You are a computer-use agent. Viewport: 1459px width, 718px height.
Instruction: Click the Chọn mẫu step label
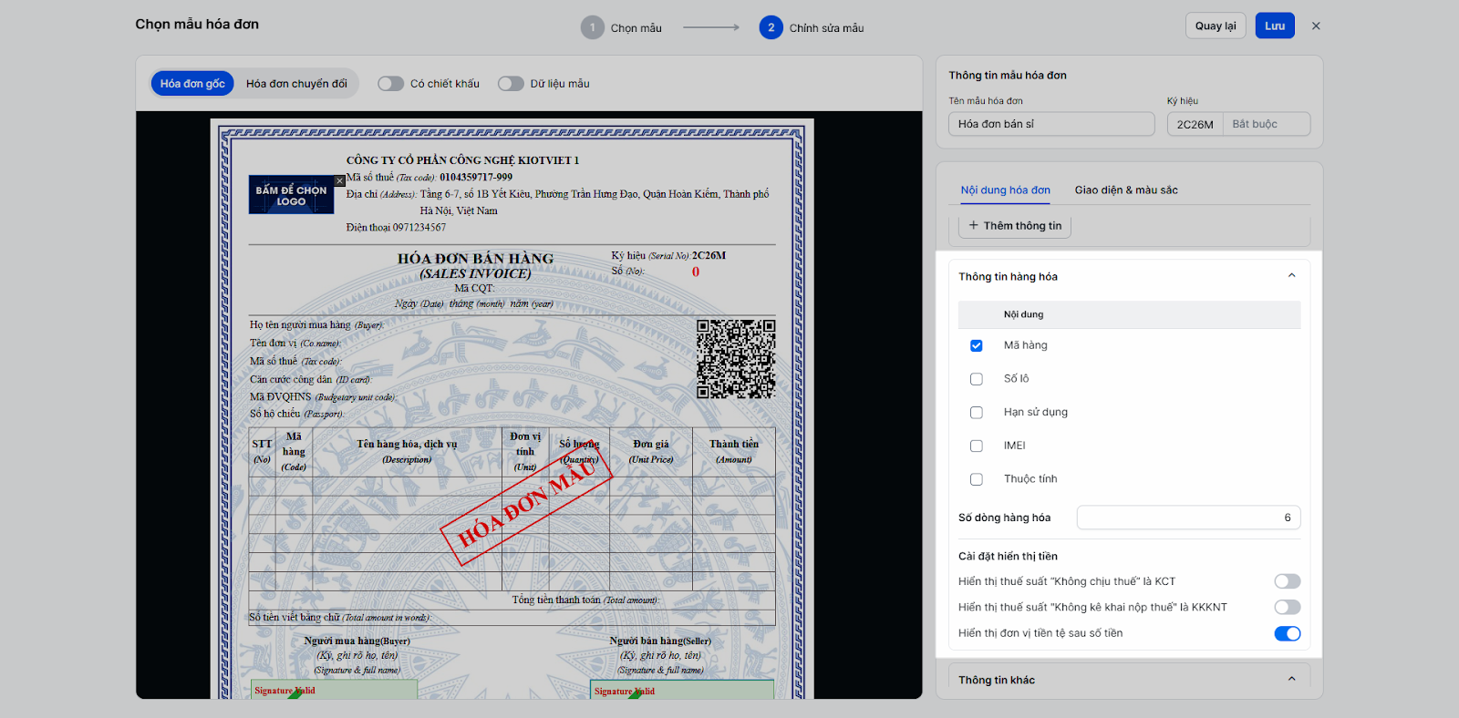coord(636,28)
